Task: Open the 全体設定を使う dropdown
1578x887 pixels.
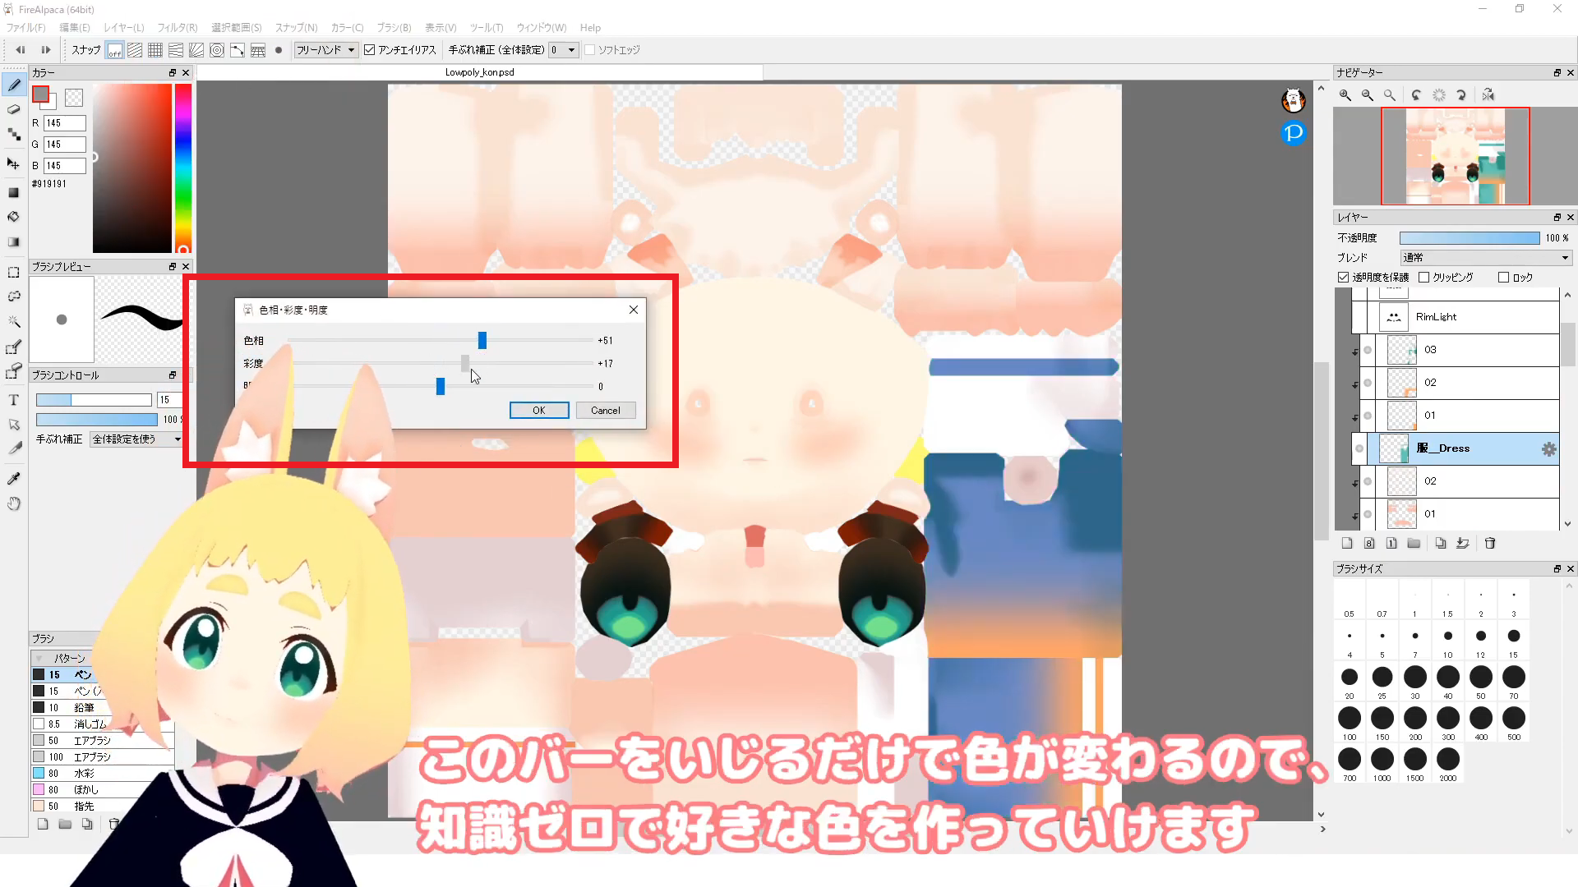Action: click(x=136, y=439)
